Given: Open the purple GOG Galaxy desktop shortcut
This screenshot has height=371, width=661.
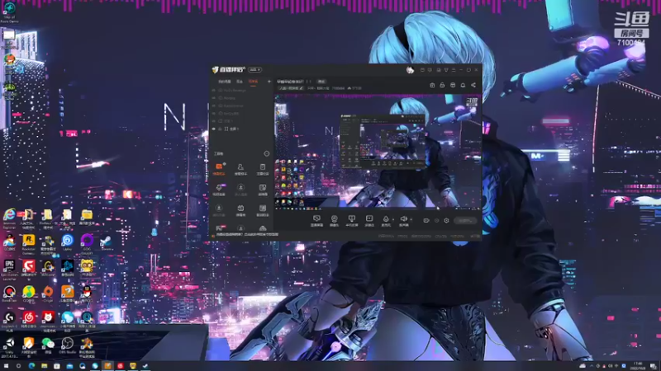Looking at the screenshot, I should pyautogui.click(x=87, y=244).
